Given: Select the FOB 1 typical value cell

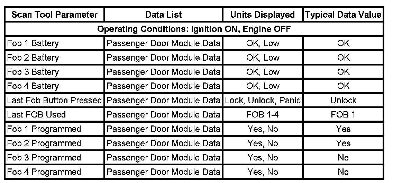Looking at the screenshot, I should pyautogui.click(x=343, y=115).
